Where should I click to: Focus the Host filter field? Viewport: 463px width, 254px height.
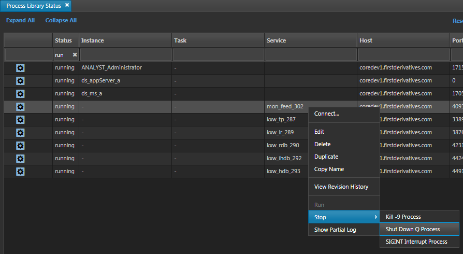click(403, 55)
